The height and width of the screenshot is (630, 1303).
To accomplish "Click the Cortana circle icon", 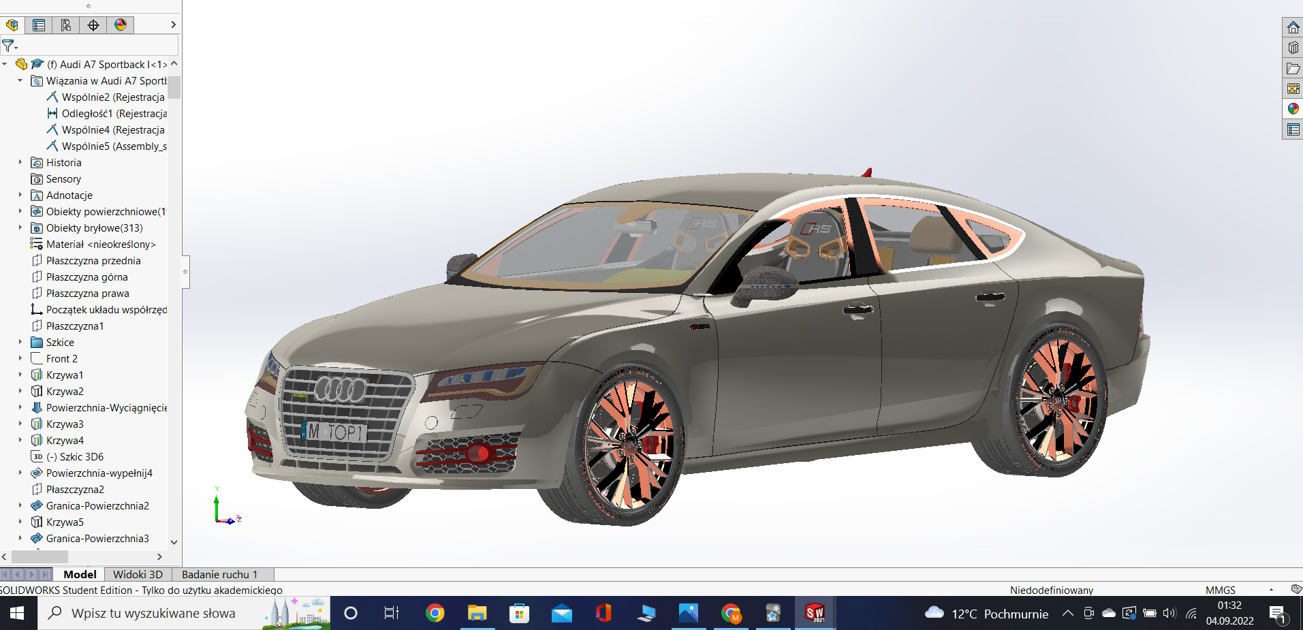I will point(351,613).
